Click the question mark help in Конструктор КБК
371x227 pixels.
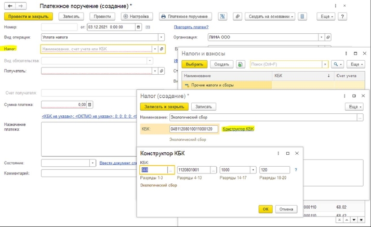(296, 170)
